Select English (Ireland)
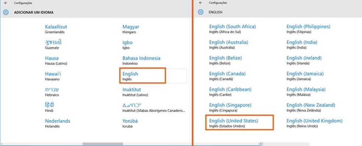The width and height of the screenshot is (362, 146). pos(304,61)
